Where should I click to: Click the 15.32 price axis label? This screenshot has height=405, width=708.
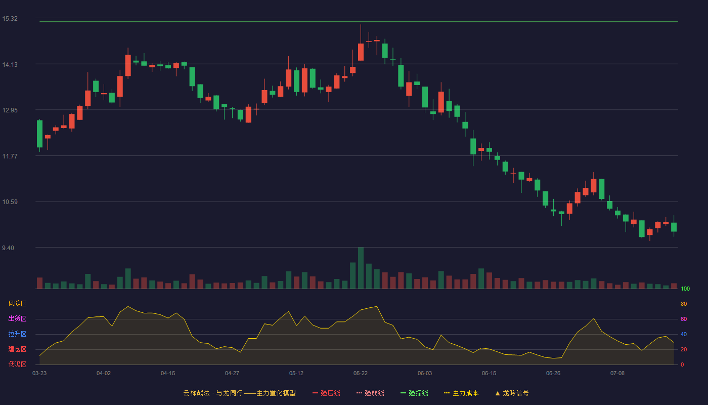10,19
